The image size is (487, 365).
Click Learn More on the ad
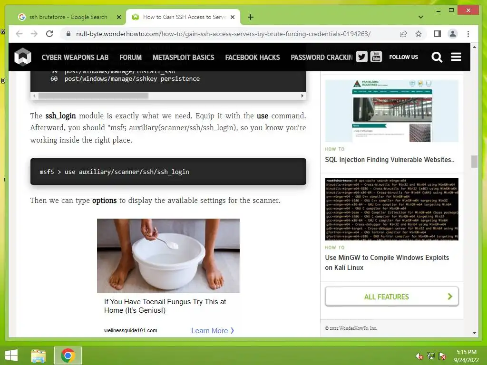pos(213,331)
